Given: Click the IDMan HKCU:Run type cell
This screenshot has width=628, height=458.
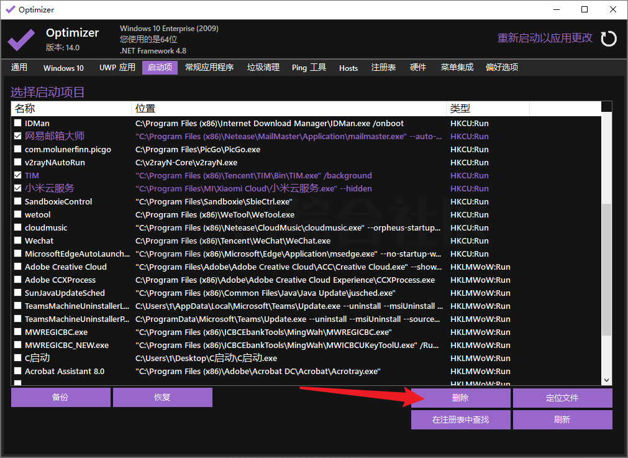Looking at the screenshot, I should [x=470, y=123].
